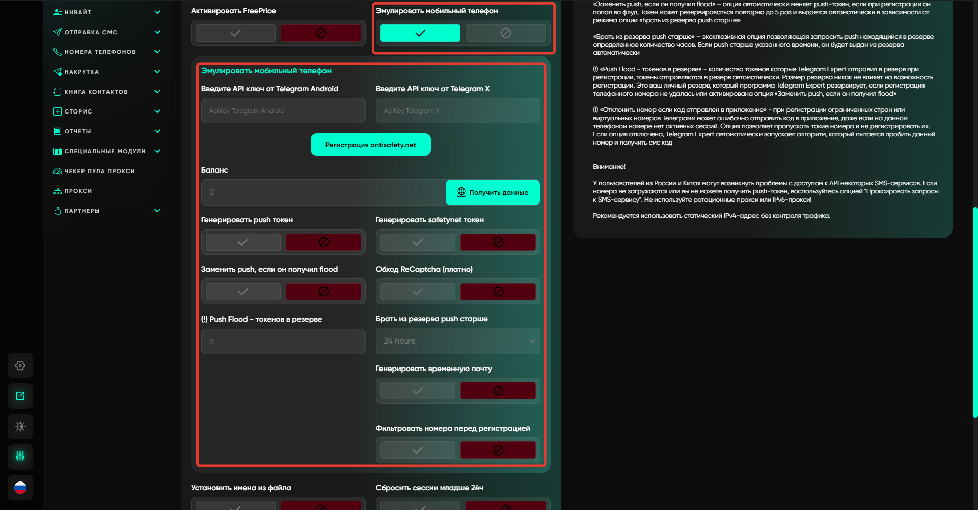978x510 pixels.
Task: Click the settings gear icon in left bar
Action: point(20,365)
